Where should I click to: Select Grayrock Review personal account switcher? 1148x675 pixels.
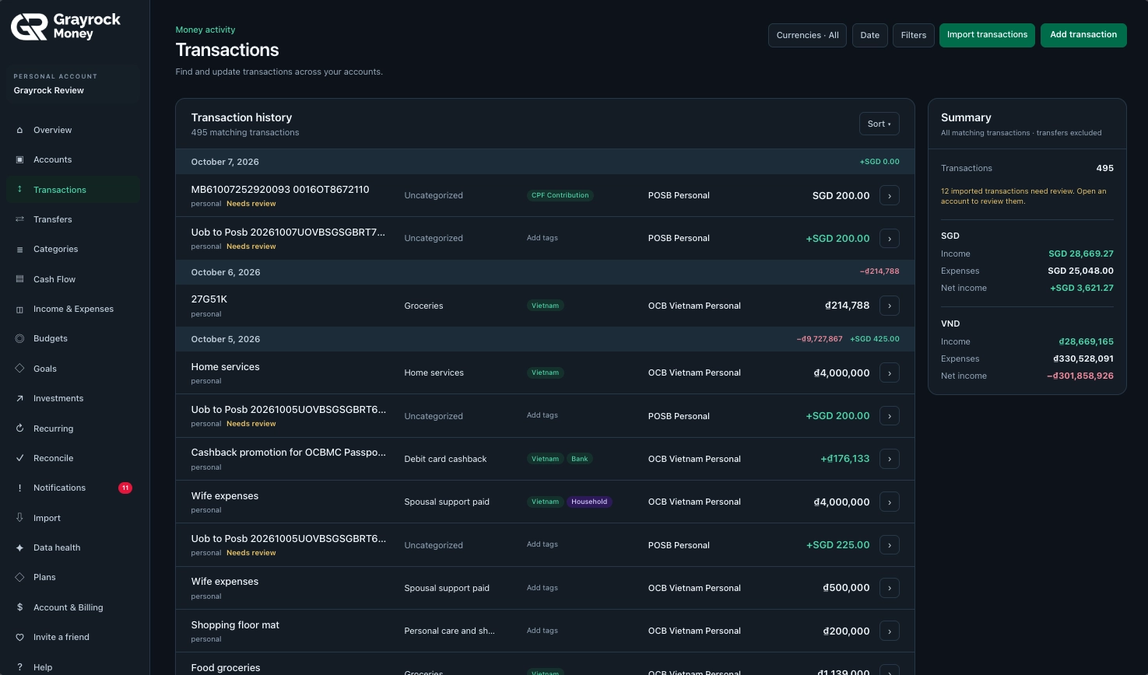pos(75,84)
